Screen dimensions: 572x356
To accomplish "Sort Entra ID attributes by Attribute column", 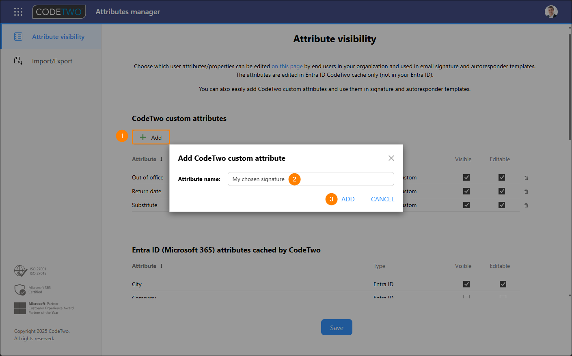I will tap(161, 266).
